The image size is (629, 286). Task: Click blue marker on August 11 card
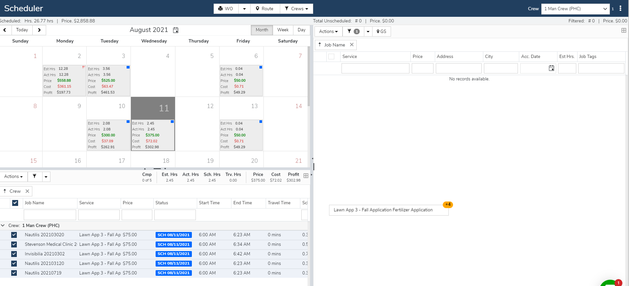click(172, 122)
